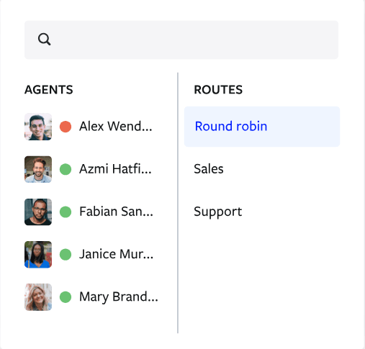
Task: Select Azmi Hatfi... avatar photo
Action: (x=38, y=169)
